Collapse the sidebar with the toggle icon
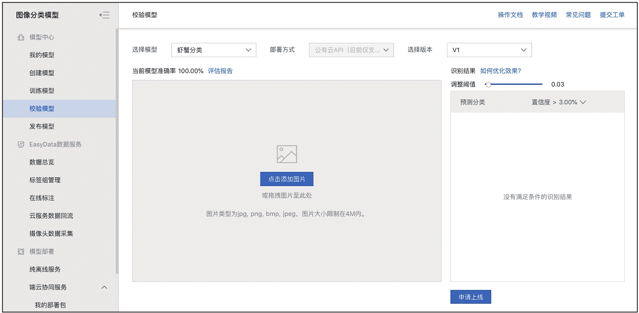Image resolution: width=639 pixels, height=313 pixels. pyautogui.click(x=104, y=15)
